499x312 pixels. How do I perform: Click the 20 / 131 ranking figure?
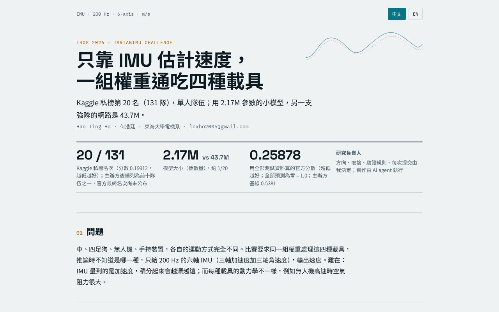(100, 155)
